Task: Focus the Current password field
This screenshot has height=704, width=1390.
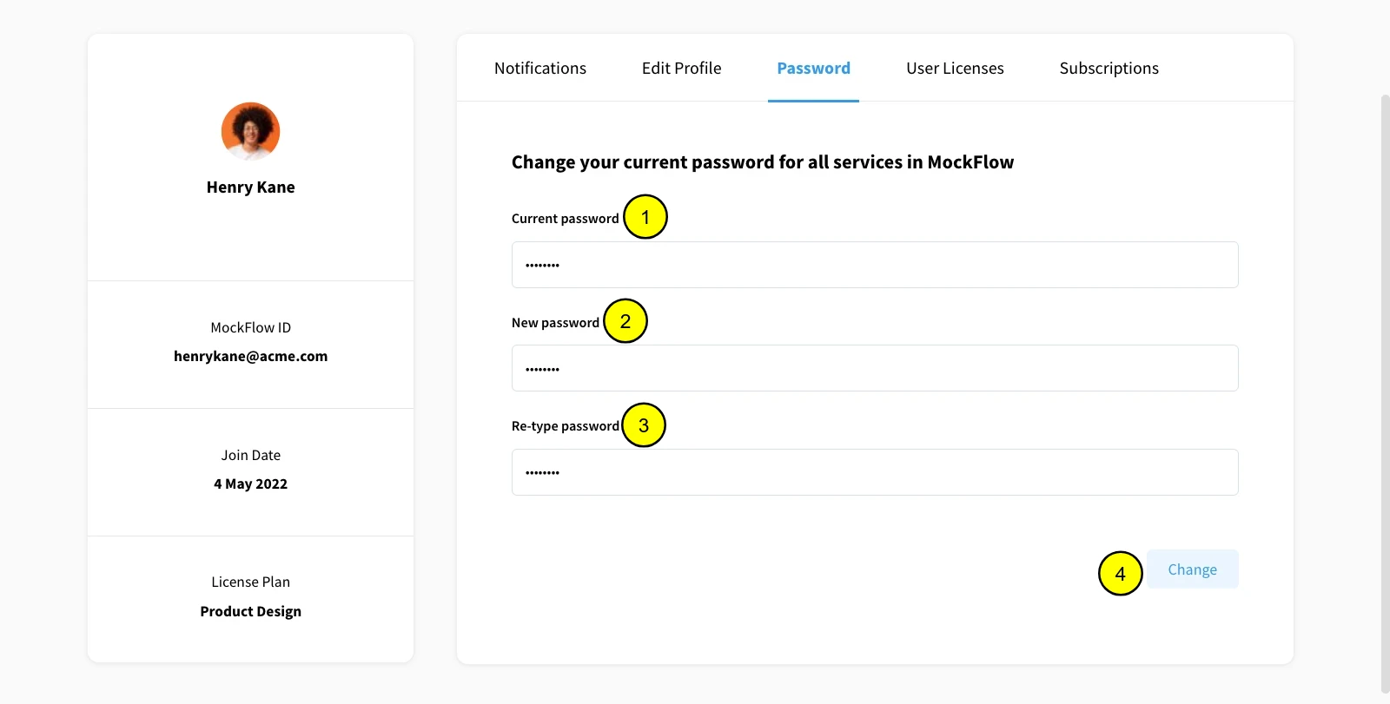Action: coord(875,265)
